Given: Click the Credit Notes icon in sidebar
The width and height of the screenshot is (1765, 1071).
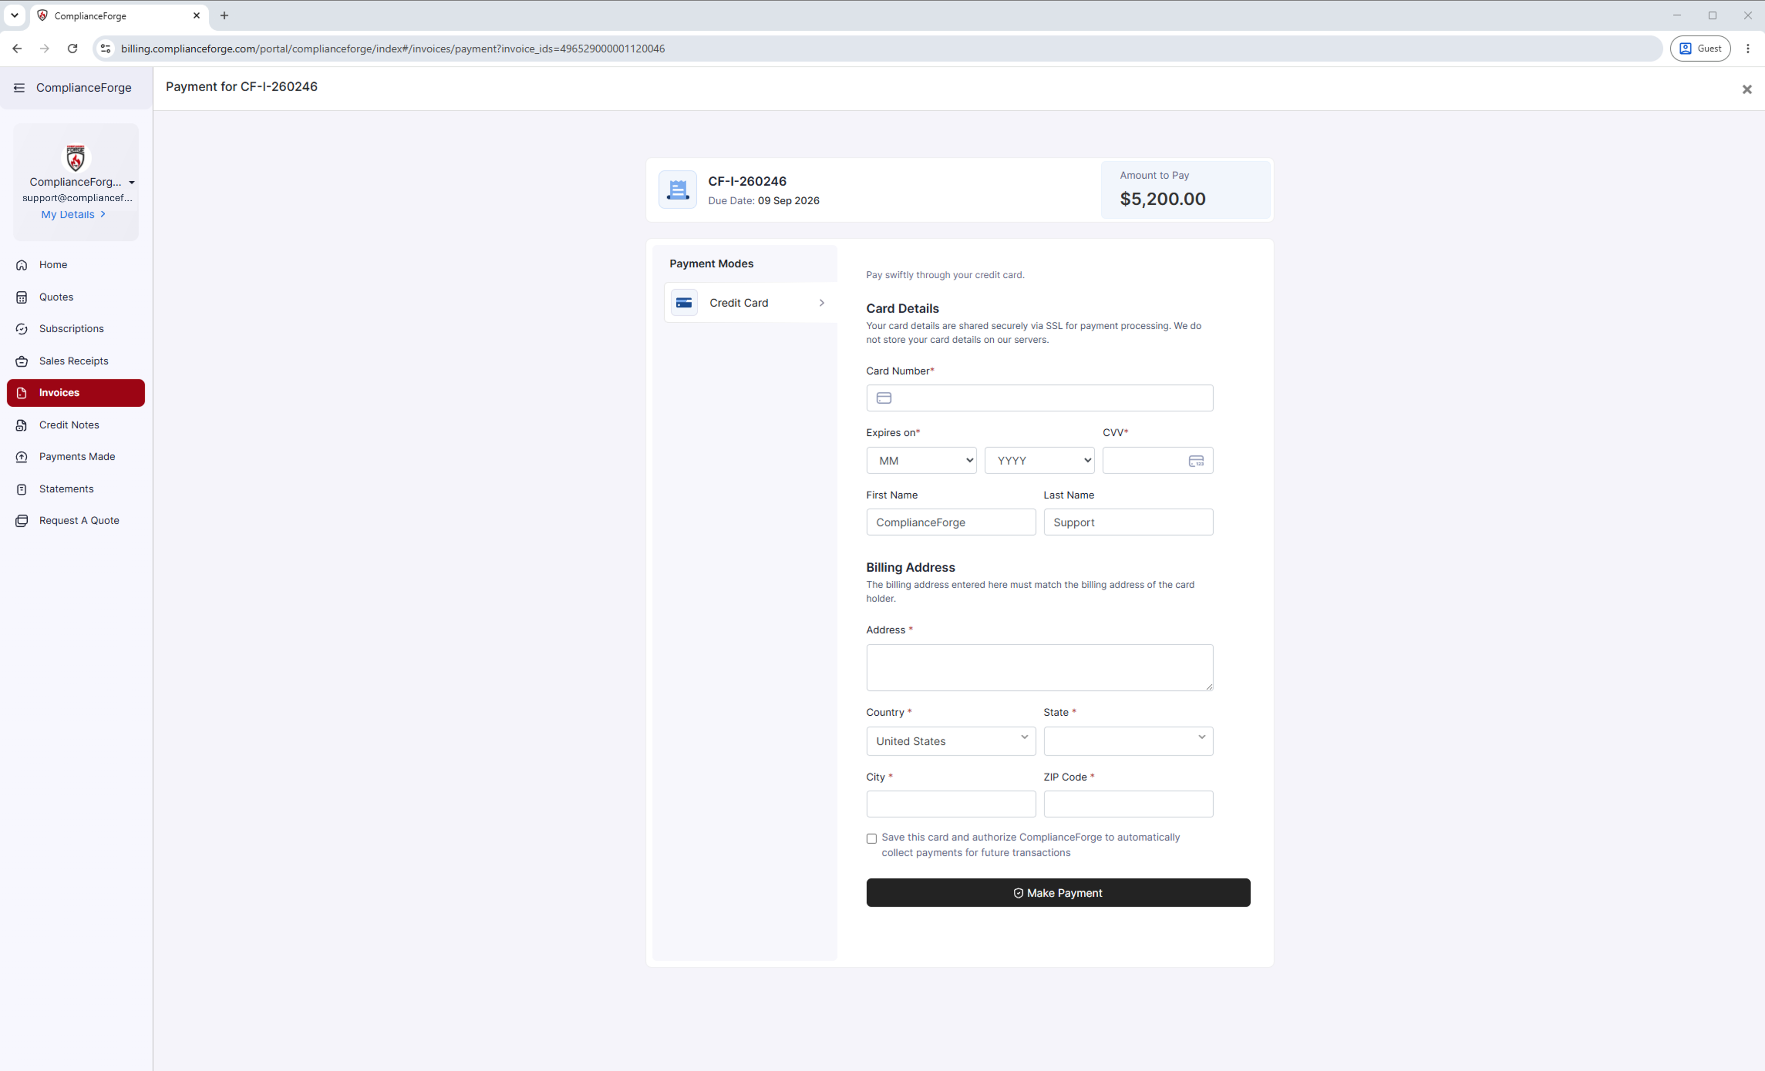Looking at the screenshot, I should [x=22, y=425].
